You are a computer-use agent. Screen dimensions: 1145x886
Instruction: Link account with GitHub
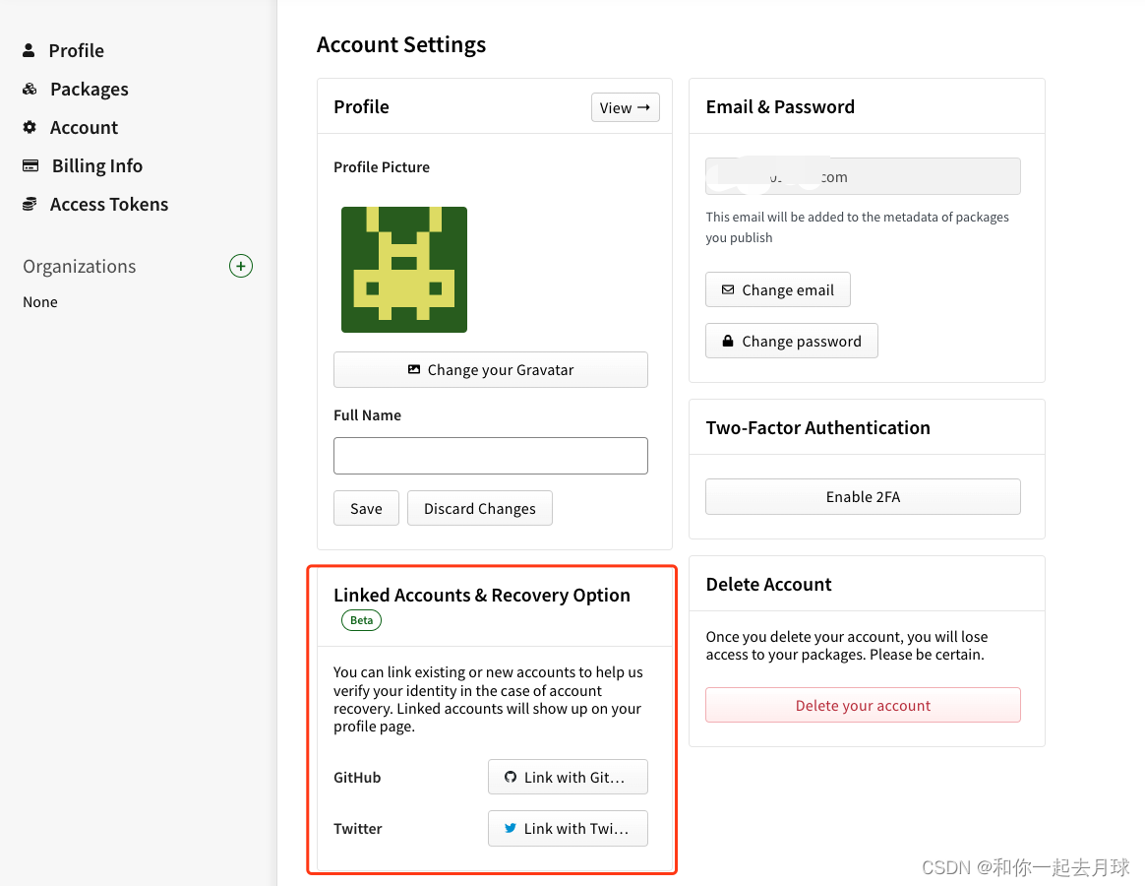coord(569,777)
